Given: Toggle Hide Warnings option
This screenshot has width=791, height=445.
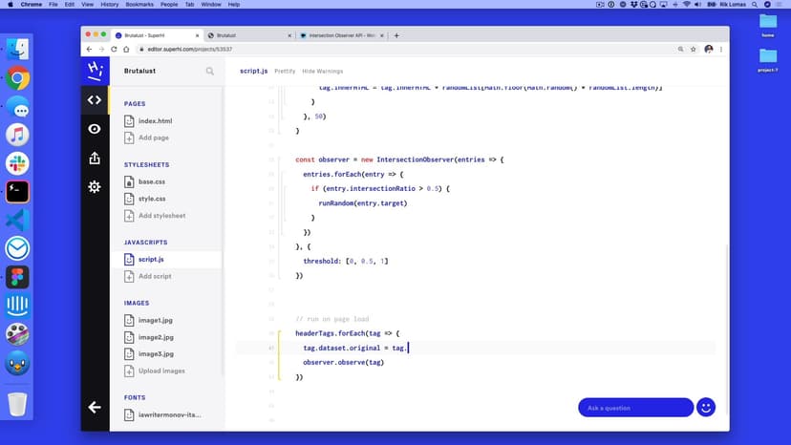Looking at the screenshot, I should point(322,71).
